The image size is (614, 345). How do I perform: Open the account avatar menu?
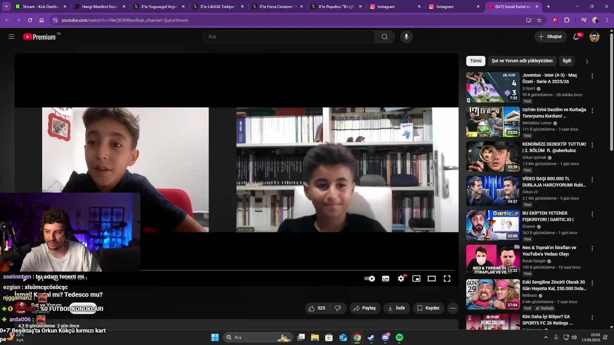coord(594,36)
